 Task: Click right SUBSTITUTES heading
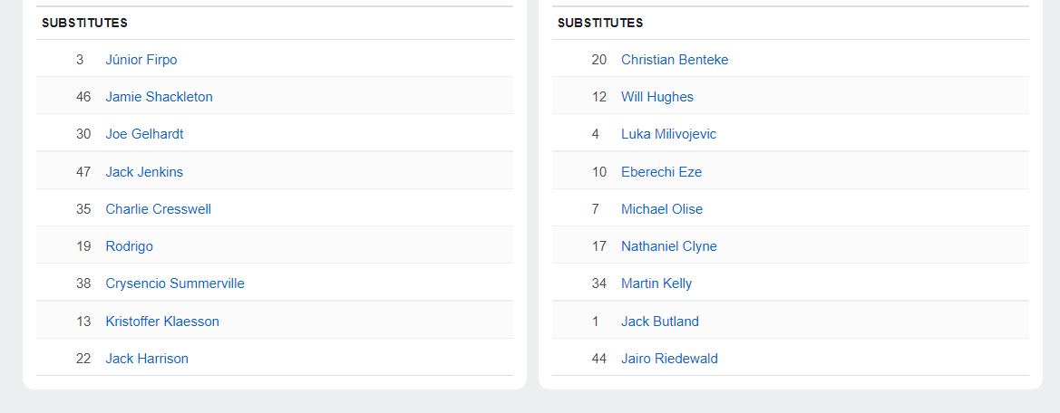coord(600,23)
